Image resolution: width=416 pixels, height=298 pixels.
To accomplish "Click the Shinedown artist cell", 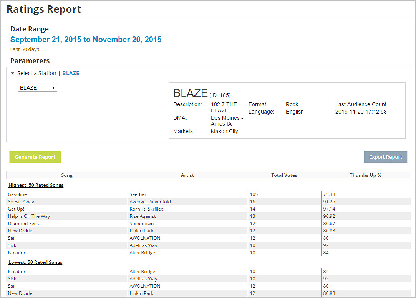I will [x=141, y=224].
